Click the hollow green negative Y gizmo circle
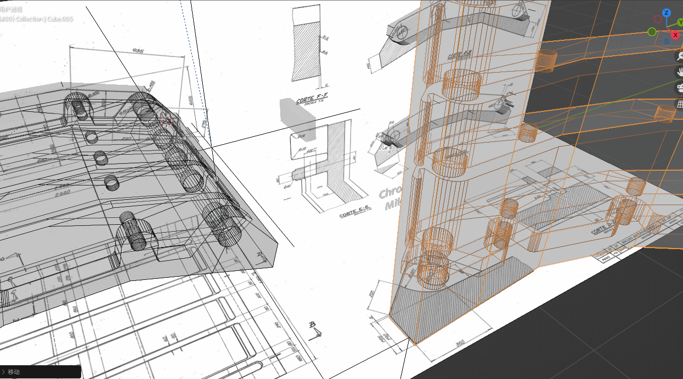The width and height of the screenshot is (683, 379). click(652, 32)
